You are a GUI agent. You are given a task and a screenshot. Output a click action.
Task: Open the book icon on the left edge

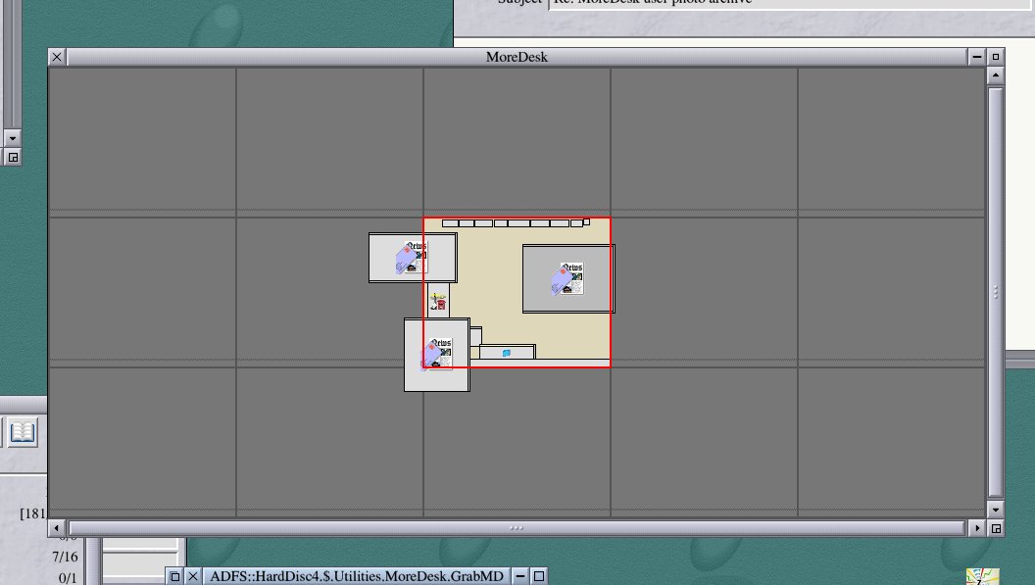pos(24,432)
